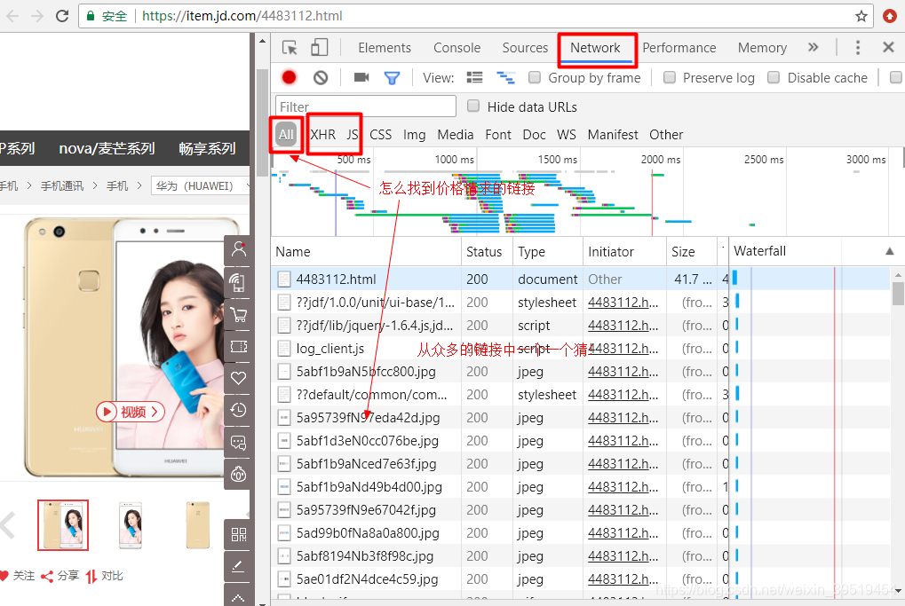Toggle overview waterfall view icon

tap(505, 77)
